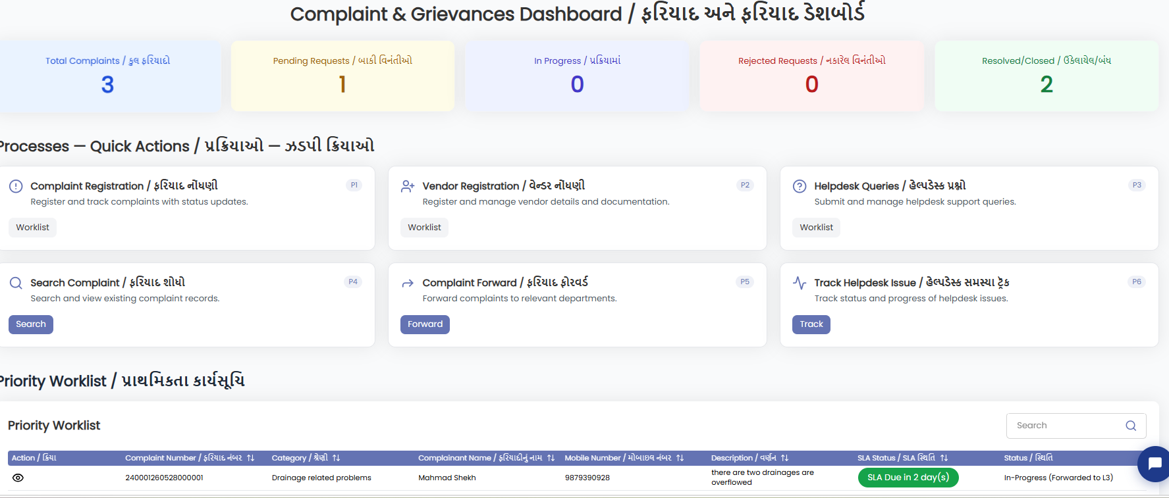Click the Track Helpdesk Issue activity icon
Screen dimensions: 1169x498
click(x=800, y=283)
